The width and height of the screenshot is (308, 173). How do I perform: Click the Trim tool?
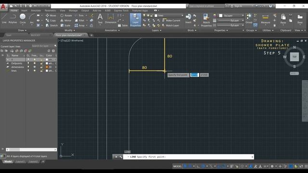pos(79,15)
